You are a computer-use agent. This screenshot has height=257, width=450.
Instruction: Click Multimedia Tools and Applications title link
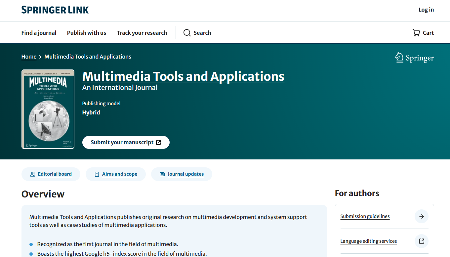(x=183, y=76)
